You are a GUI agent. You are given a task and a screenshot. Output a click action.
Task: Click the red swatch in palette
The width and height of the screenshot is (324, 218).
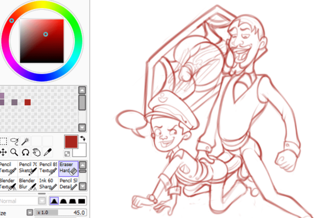click(x=28, y=102)
